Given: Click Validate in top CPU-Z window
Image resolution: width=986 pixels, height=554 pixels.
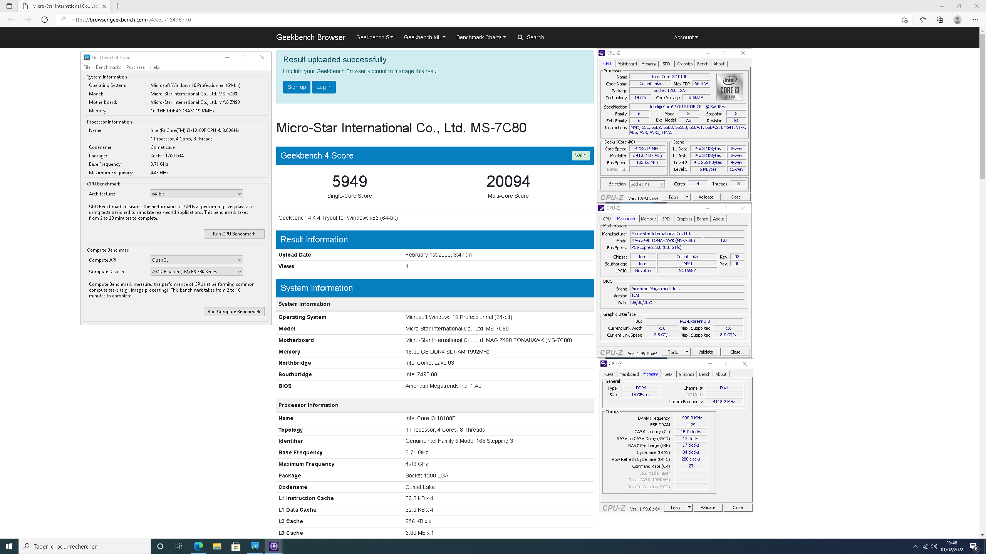Looking at the screenshot, I should [x=706, y=197].
